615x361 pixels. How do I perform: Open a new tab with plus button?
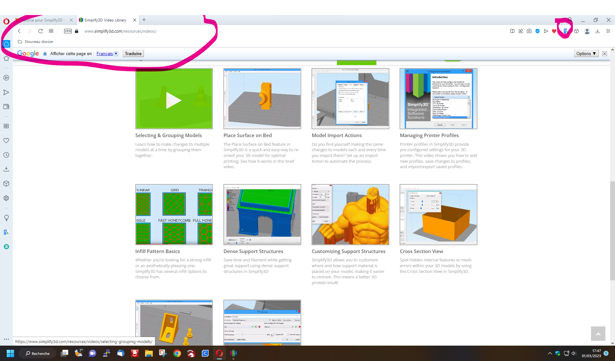[x=144, y=20]
